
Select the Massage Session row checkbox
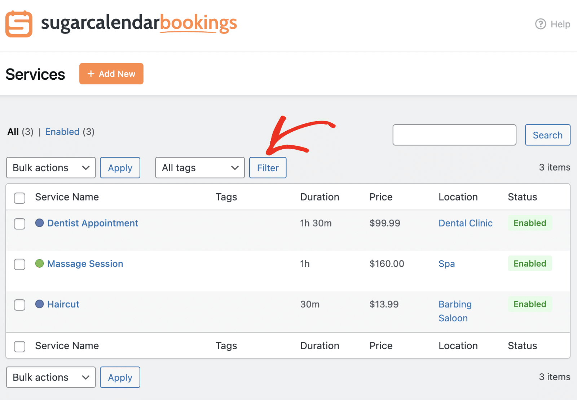tap(19, 264)
